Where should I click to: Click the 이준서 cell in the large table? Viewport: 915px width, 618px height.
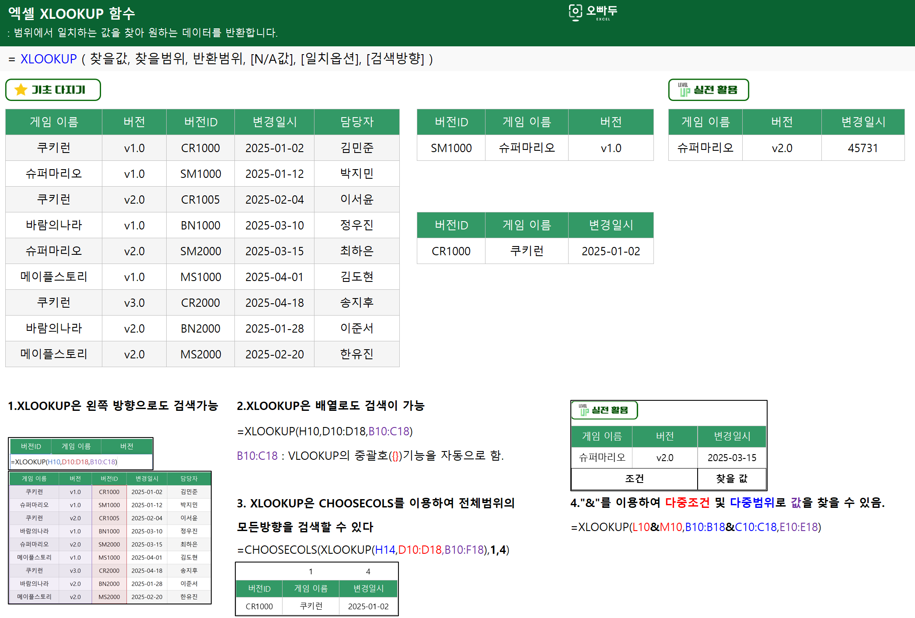click(357, 328)
